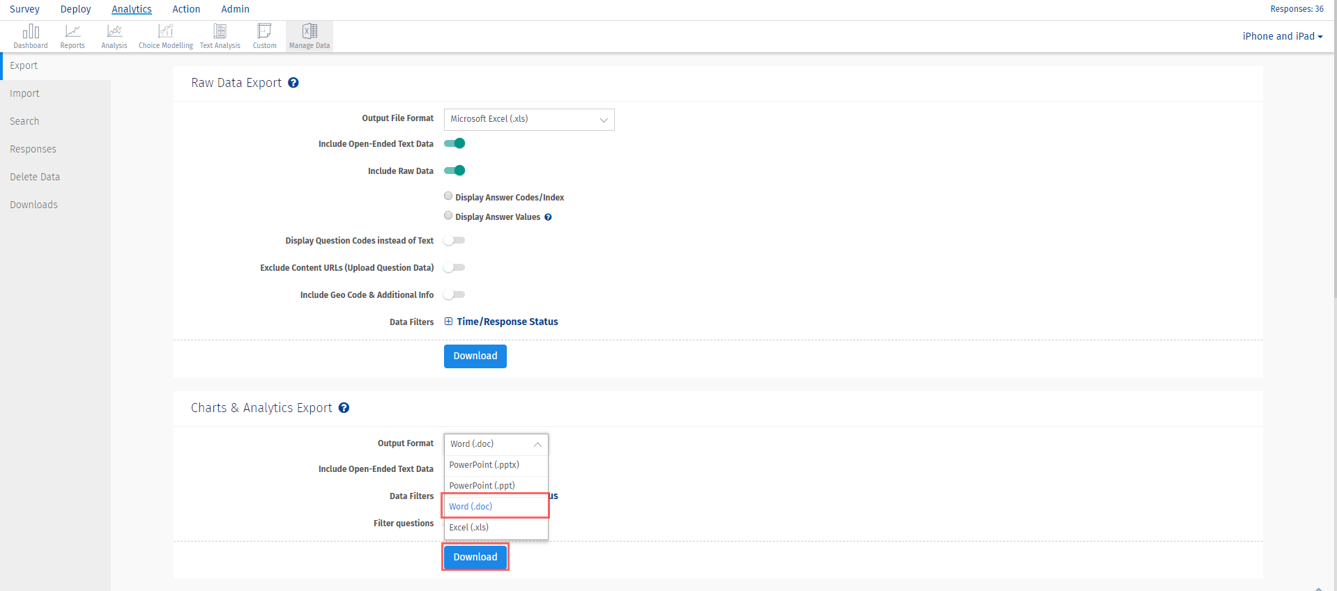Click Download under Raw Data Export
1337x591 pixels.
point(475,356)
